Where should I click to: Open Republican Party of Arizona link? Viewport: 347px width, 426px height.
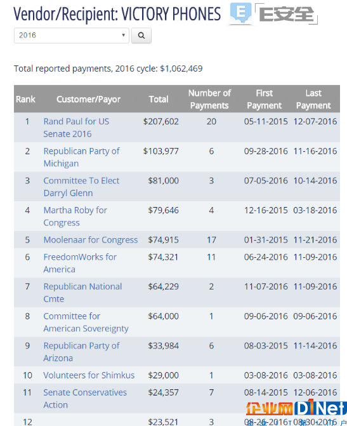(x=81, y=352)
